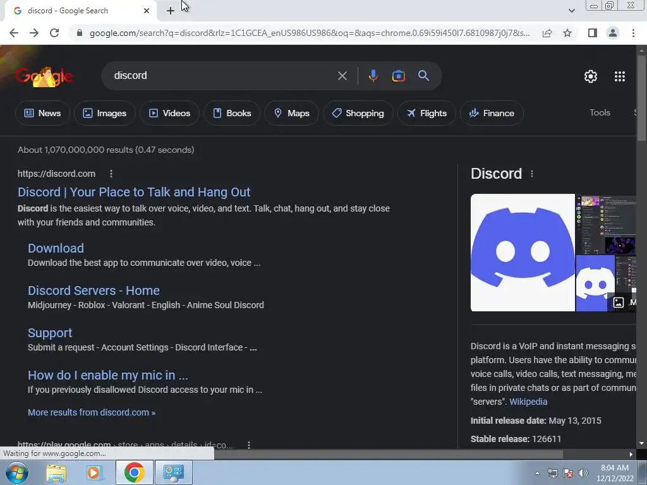Submit search with magnifier icon
This screenshot has width=647, height=485.
coord(423,76)
